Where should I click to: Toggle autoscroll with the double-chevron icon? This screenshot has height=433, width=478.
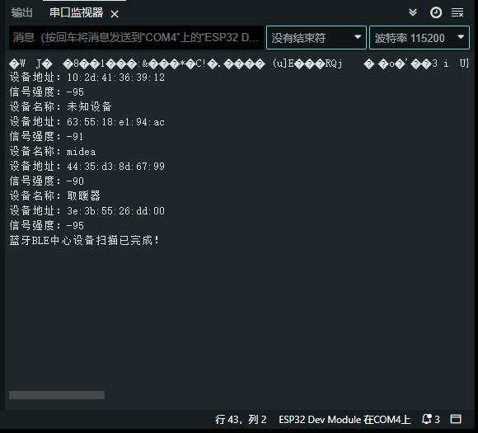[413, 12]
